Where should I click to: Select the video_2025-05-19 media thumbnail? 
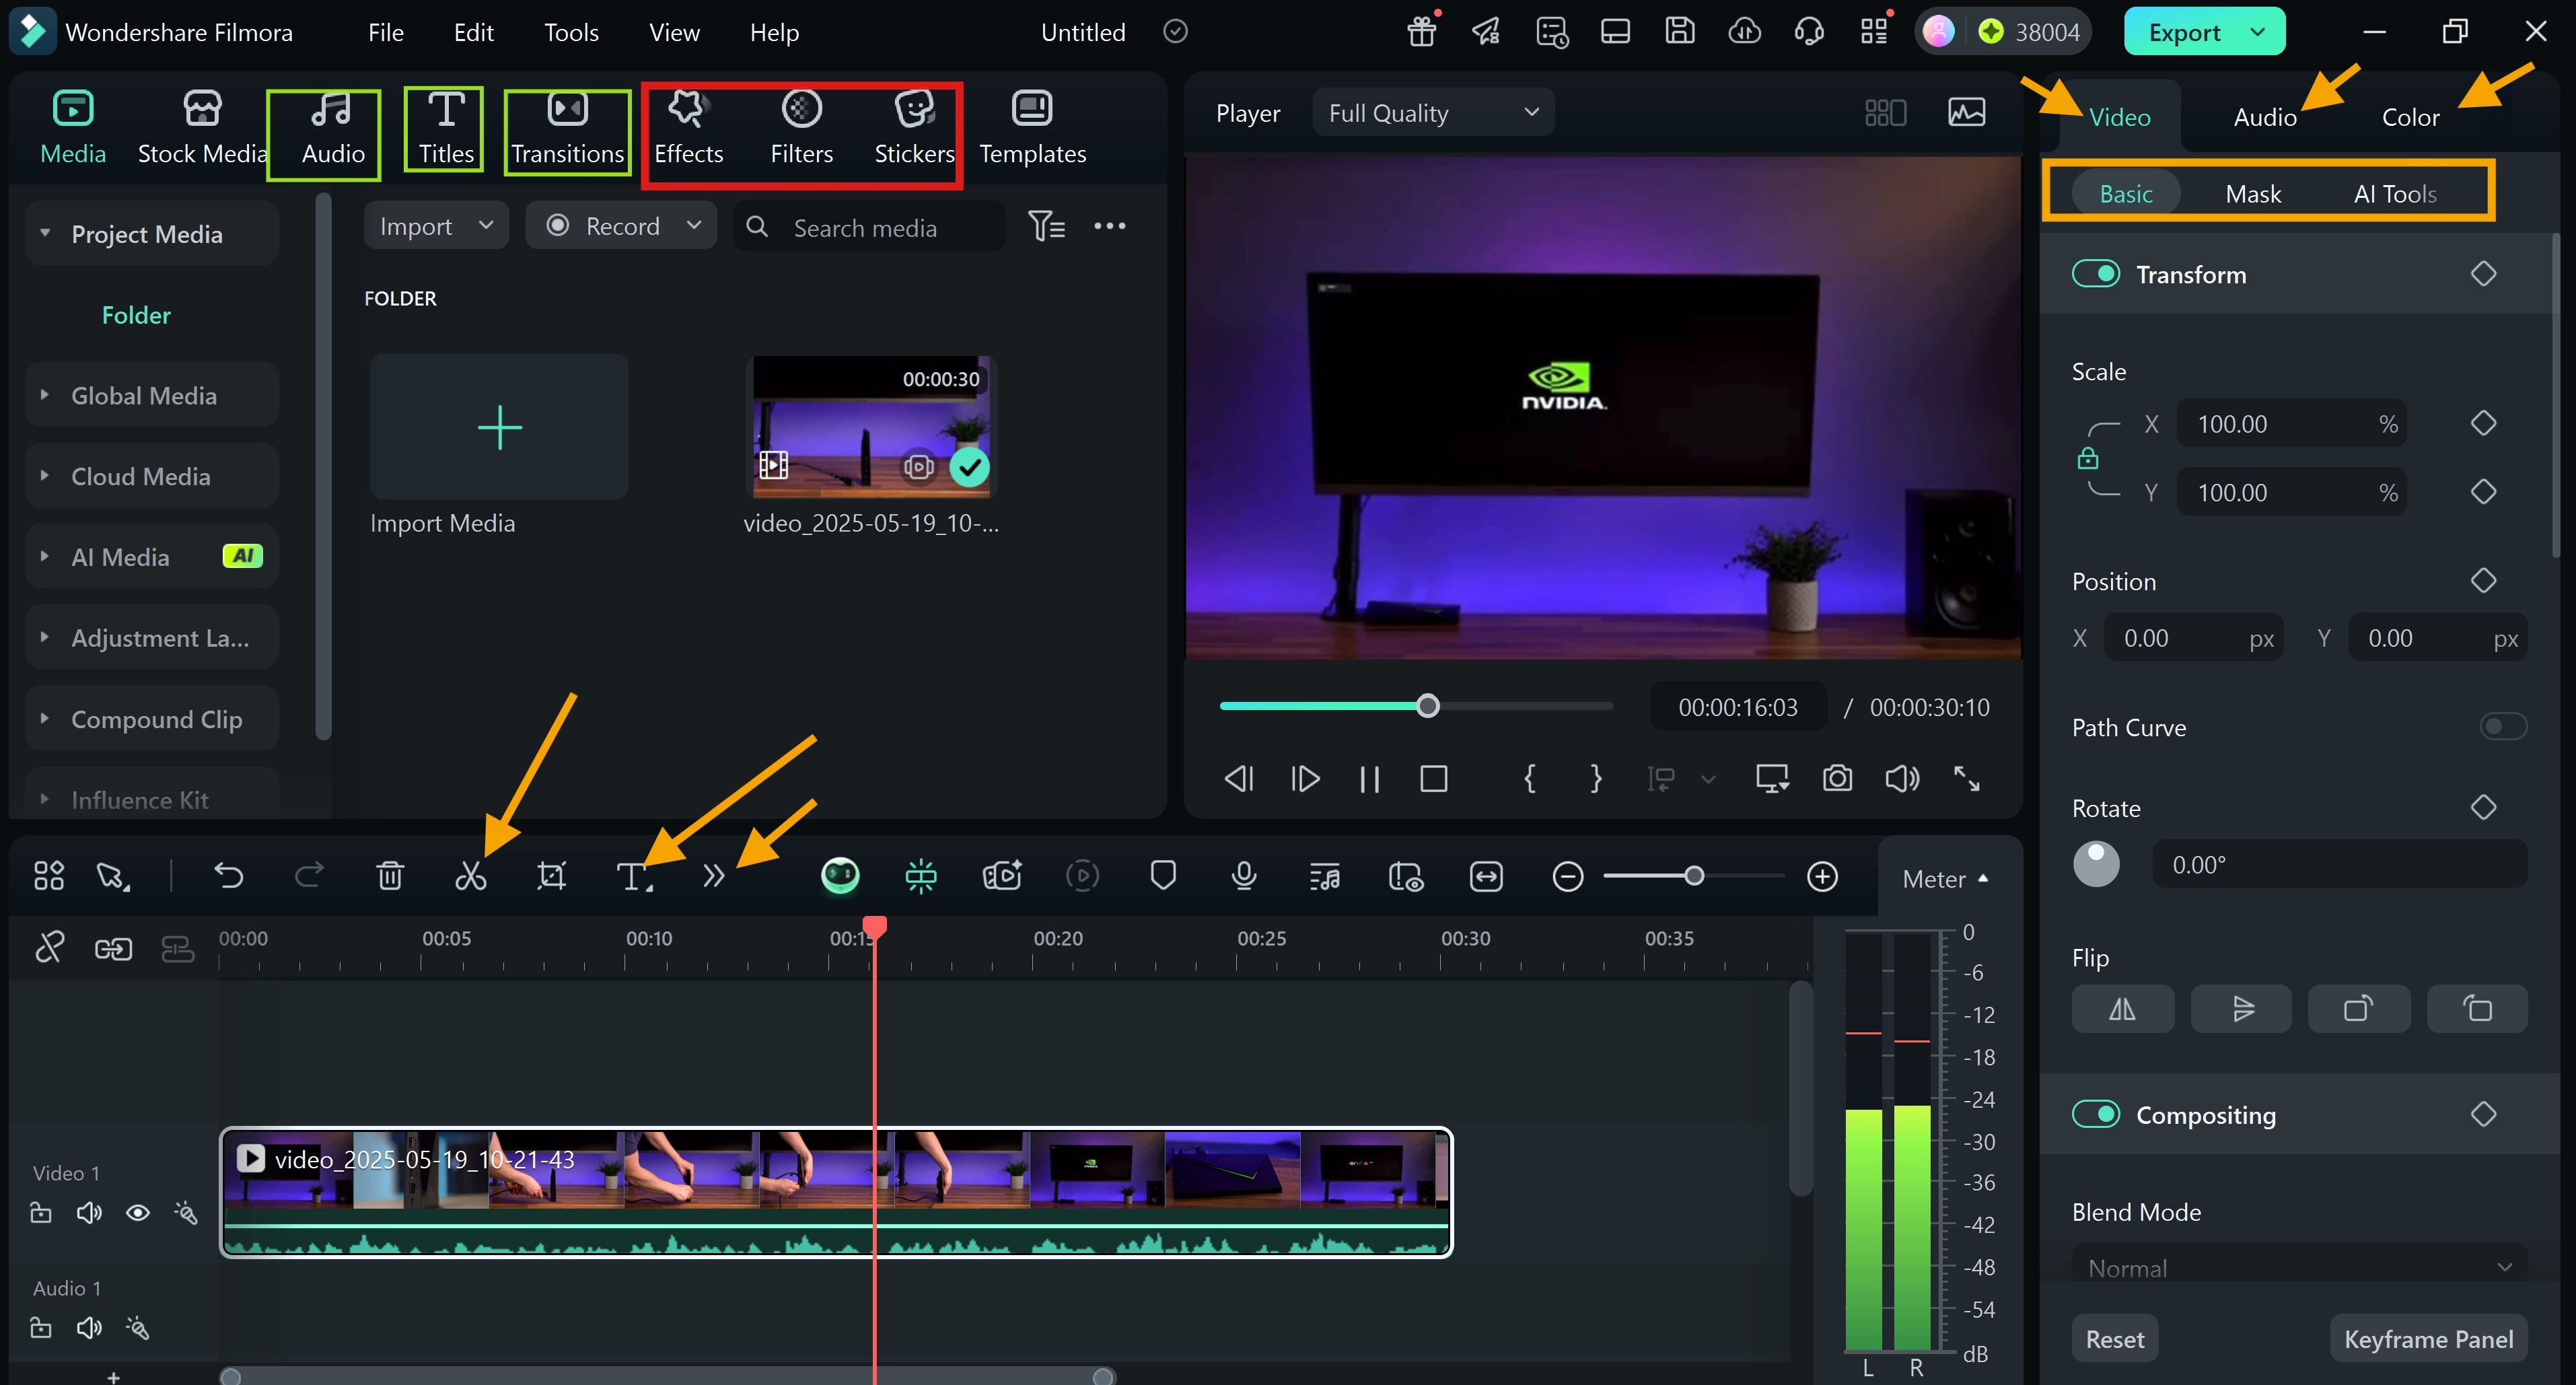tap(870, 427)
